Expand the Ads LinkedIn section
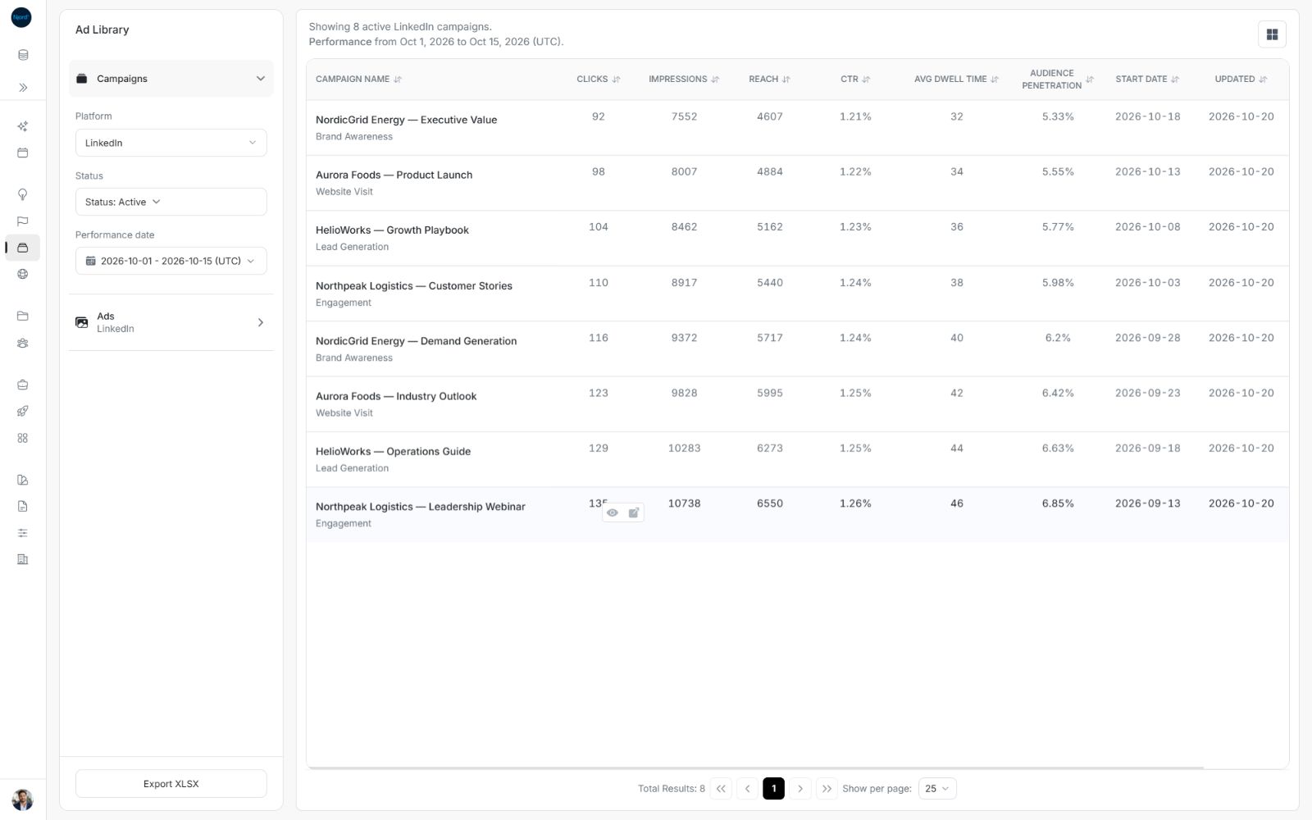The image size is (1312, 820). [171, 322]
